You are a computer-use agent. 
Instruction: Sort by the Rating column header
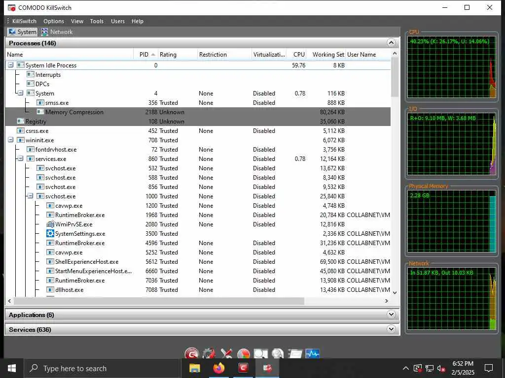(x=178, y=54)
